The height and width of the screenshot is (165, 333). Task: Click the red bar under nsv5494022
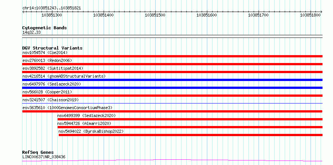pyautogui.click(x=191, y=135)
